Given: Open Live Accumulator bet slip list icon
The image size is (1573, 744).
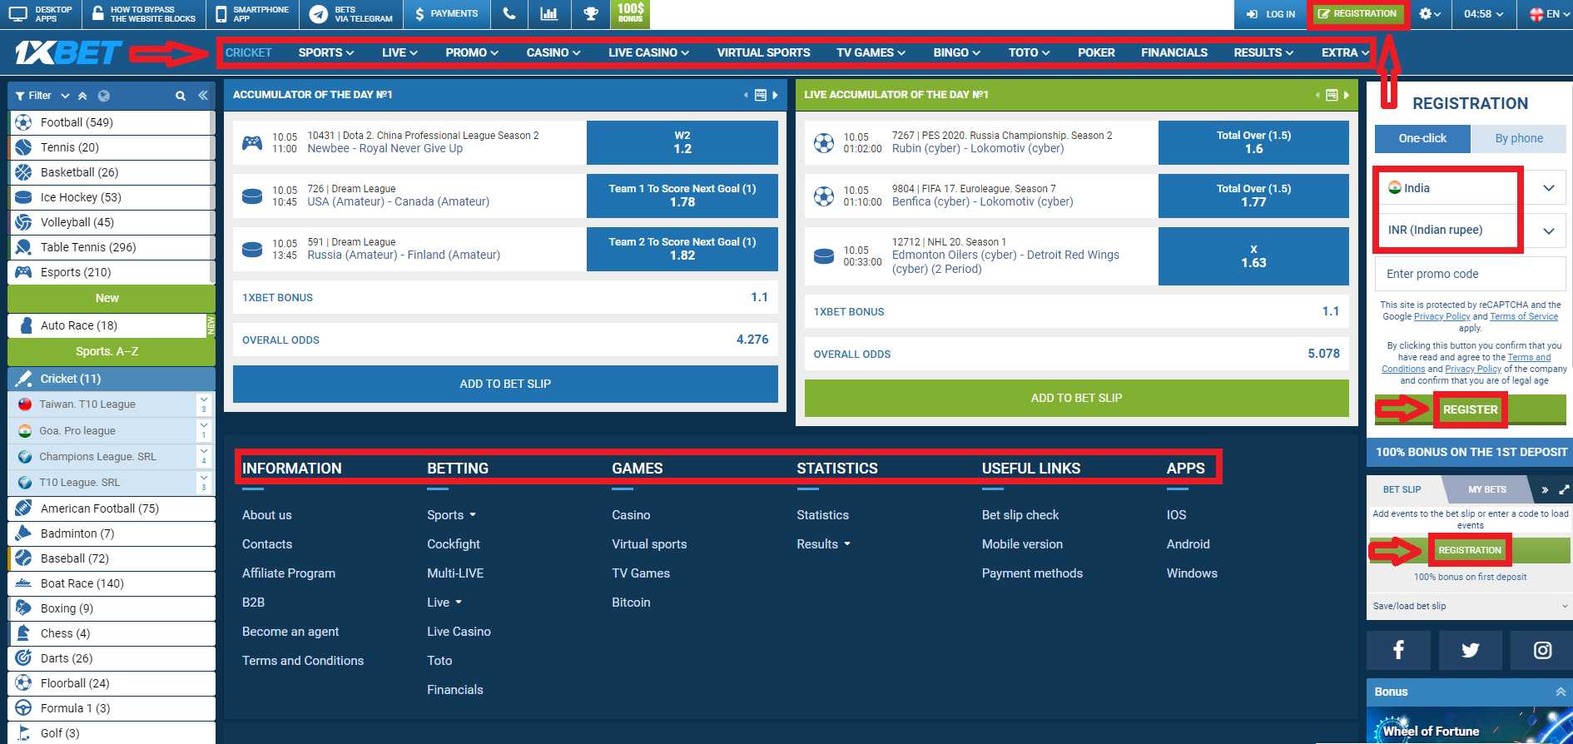Looking at the screenshot, I should point(1332,95).
